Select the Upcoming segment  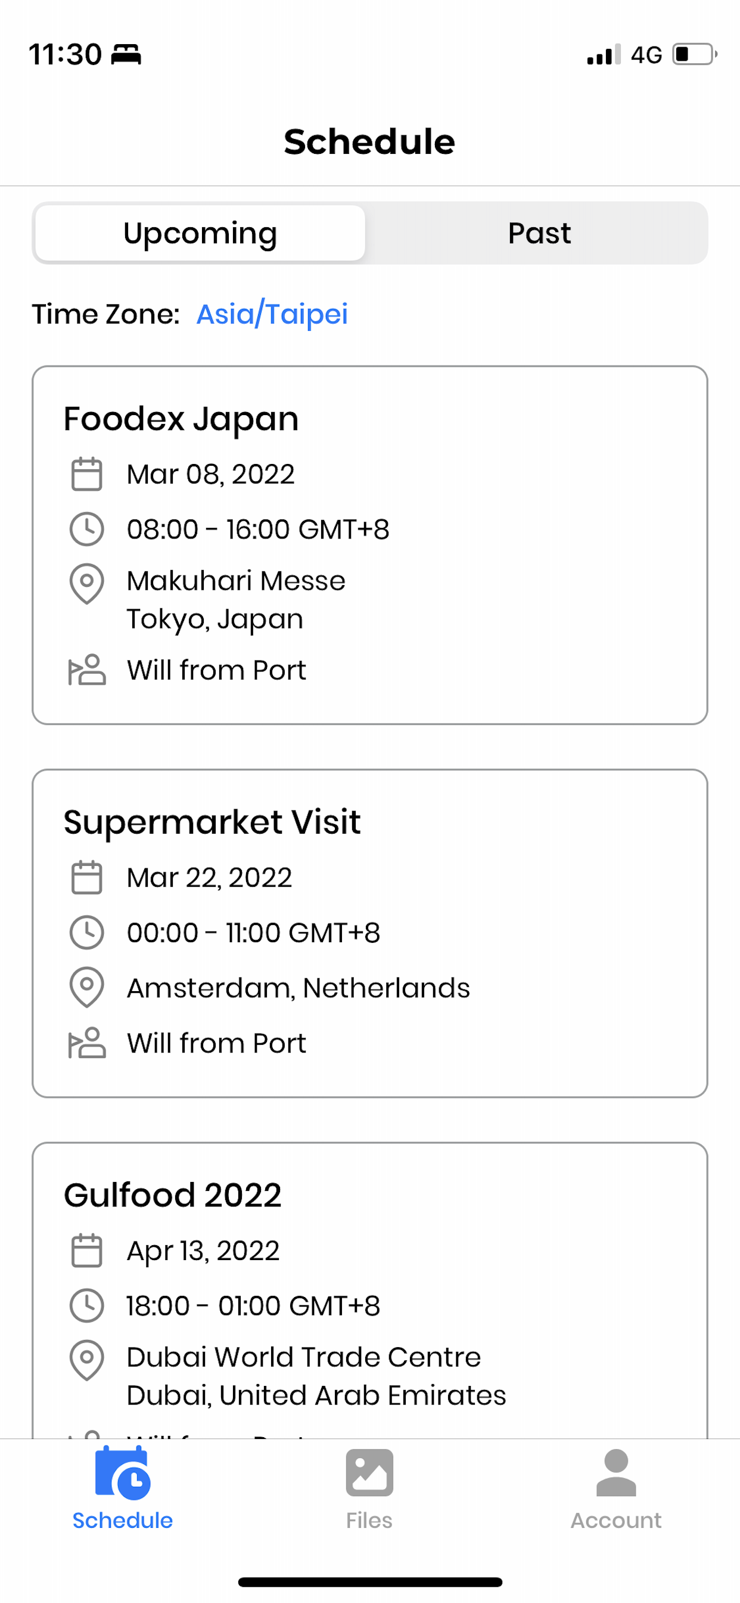[200, 233]
